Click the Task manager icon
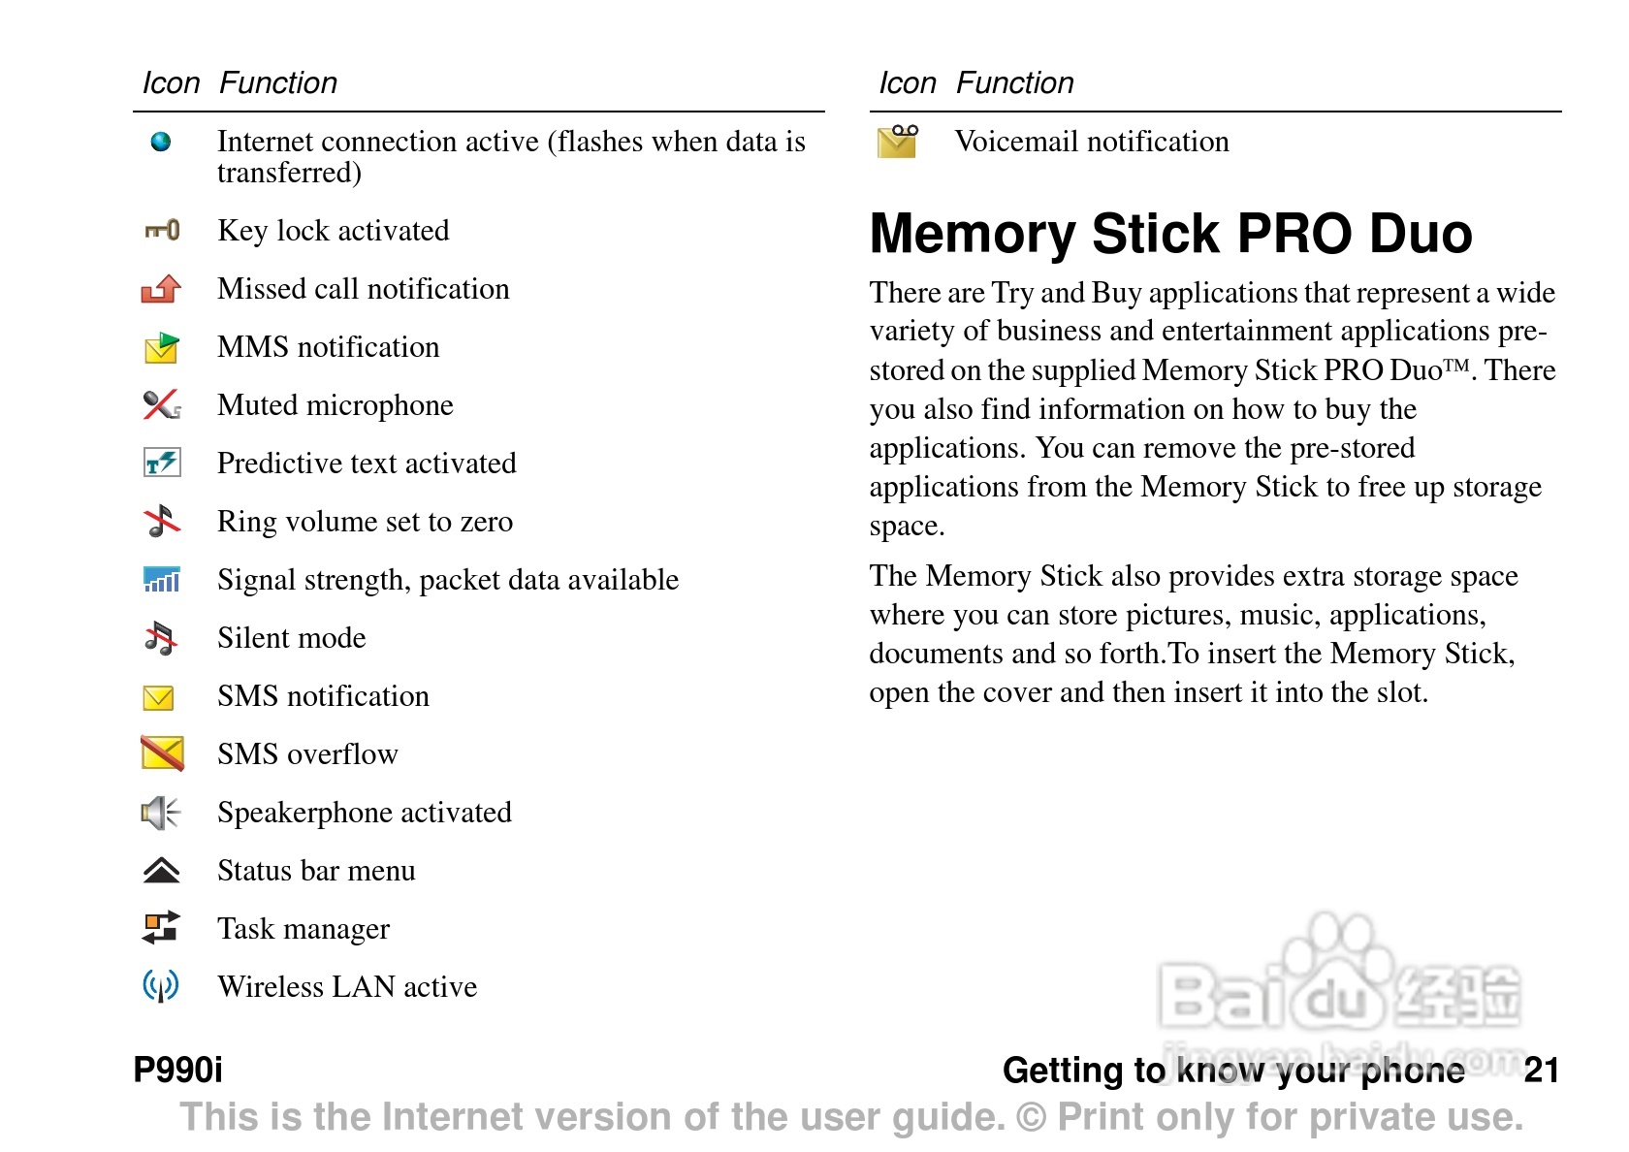 click(x=161, y=928)
